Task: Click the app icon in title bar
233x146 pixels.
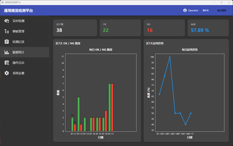Action: (3, 2)
